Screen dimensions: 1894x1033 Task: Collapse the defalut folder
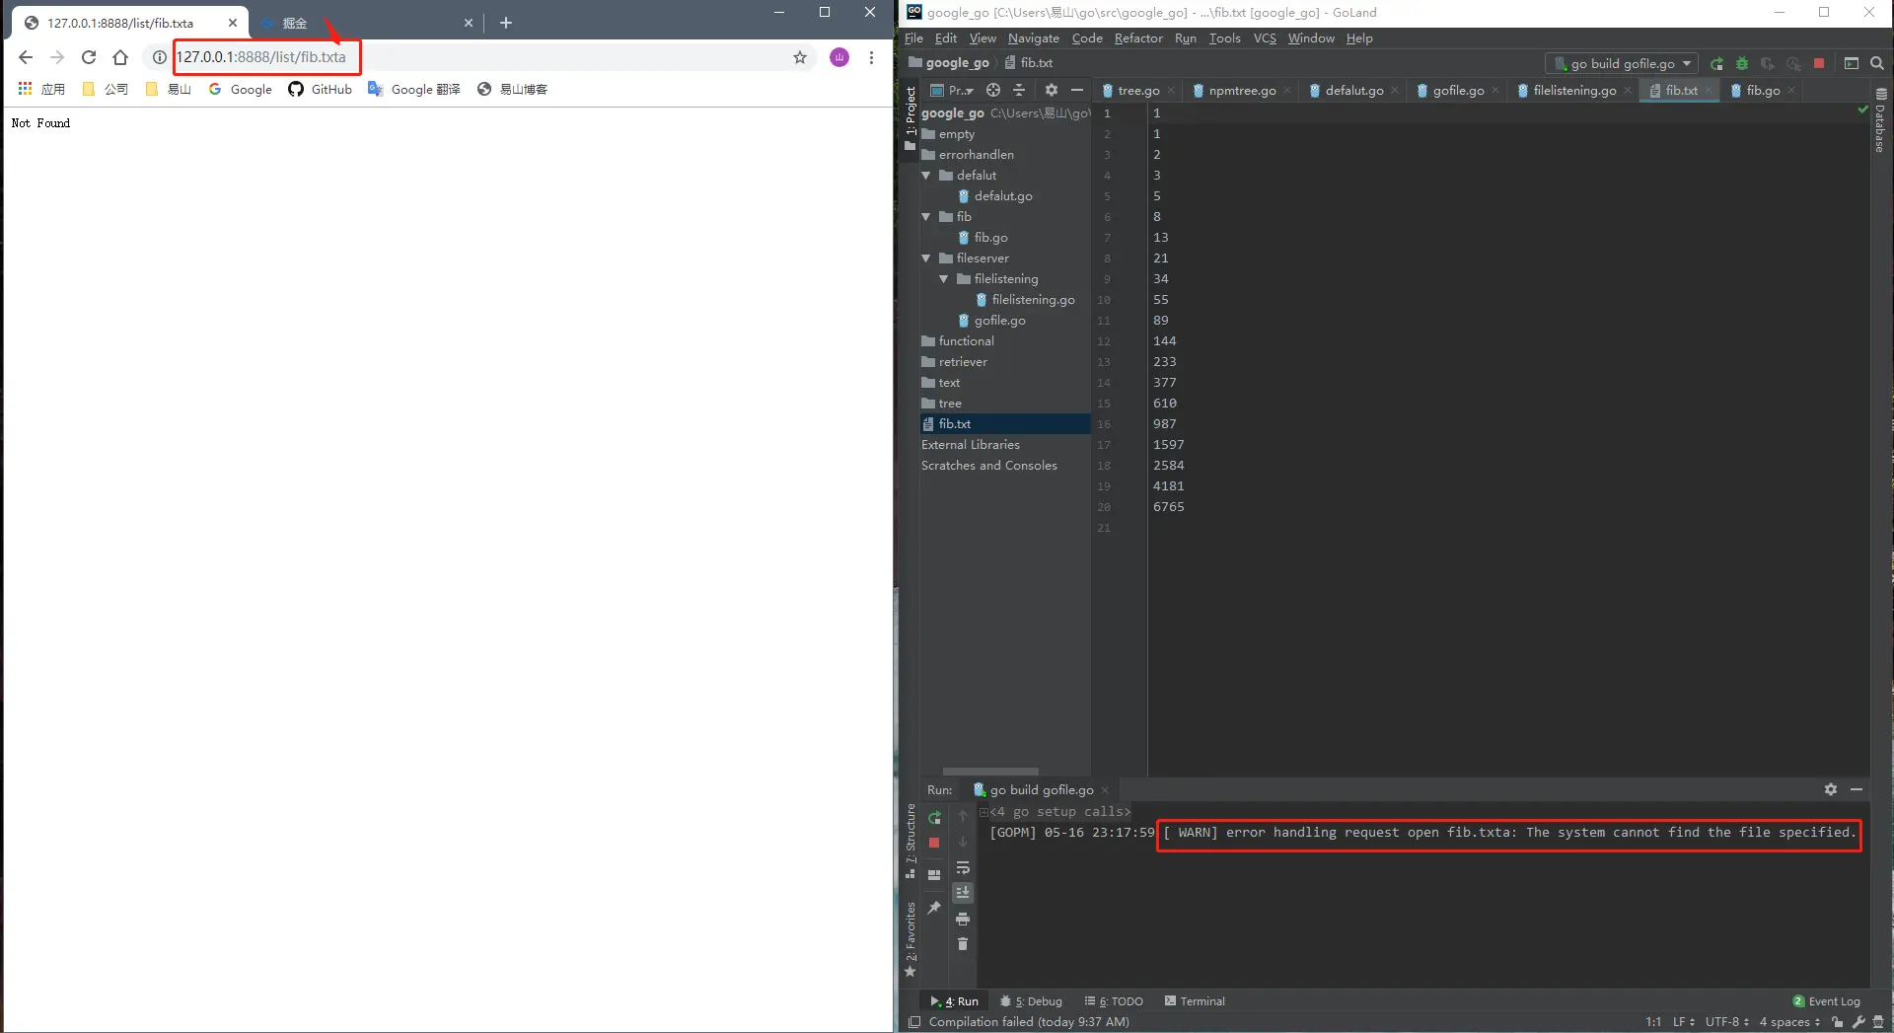click(926, 176)
